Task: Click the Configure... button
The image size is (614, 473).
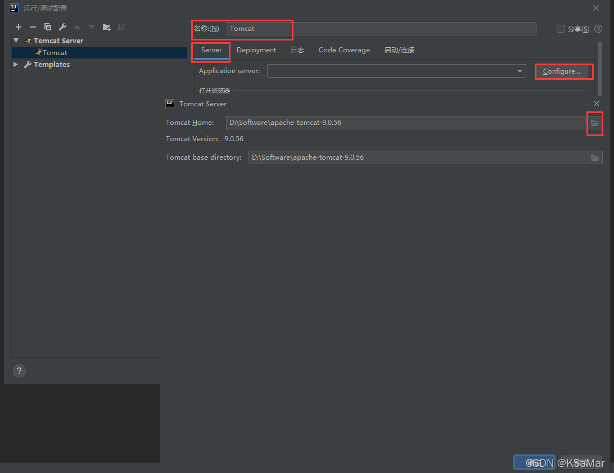Action: click(562, 71)
